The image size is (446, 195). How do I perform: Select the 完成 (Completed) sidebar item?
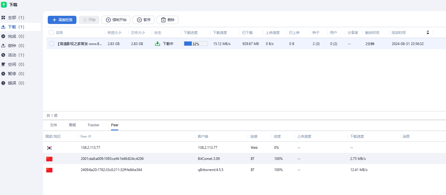16,36
